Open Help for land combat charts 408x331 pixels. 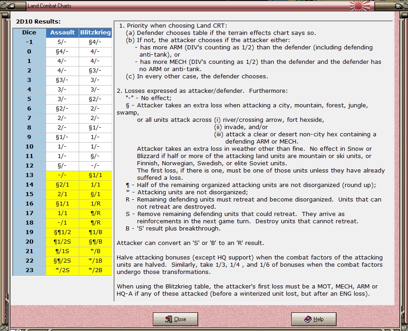click(314, 319)
